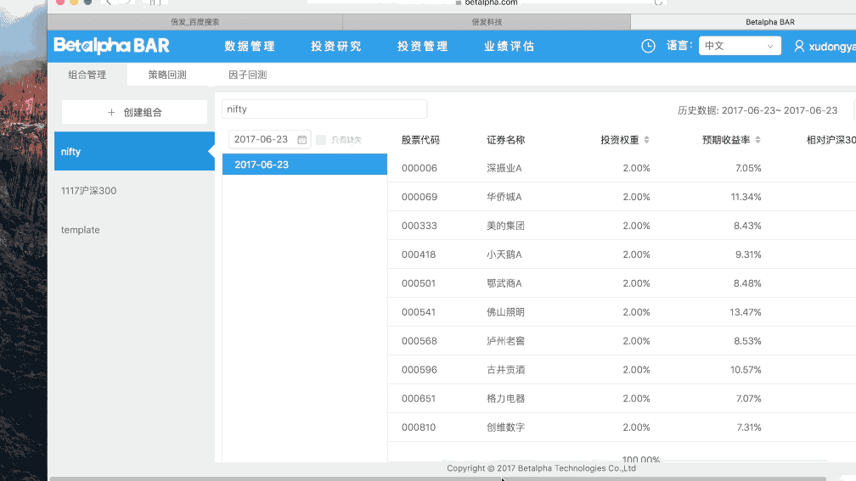Click stock code 000568
Viewport: 856px width, 481px height.
click(x=420, y=341)
